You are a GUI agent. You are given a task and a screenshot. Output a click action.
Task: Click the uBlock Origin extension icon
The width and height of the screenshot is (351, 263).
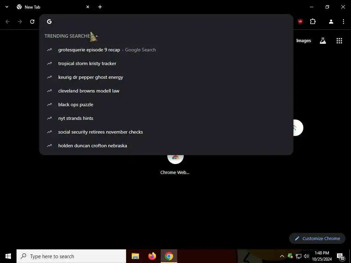click(x=300, y=22)
